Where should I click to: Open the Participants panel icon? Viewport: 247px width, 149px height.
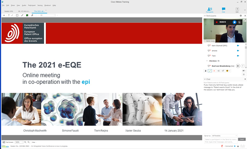(x=209, y=10)
